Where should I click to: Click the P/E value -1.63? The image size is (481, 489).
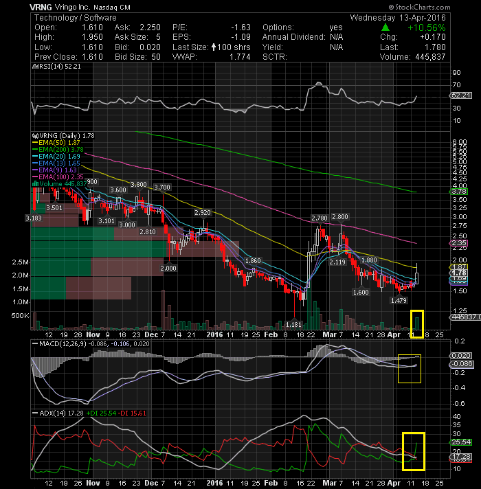(x=240, y=27)
